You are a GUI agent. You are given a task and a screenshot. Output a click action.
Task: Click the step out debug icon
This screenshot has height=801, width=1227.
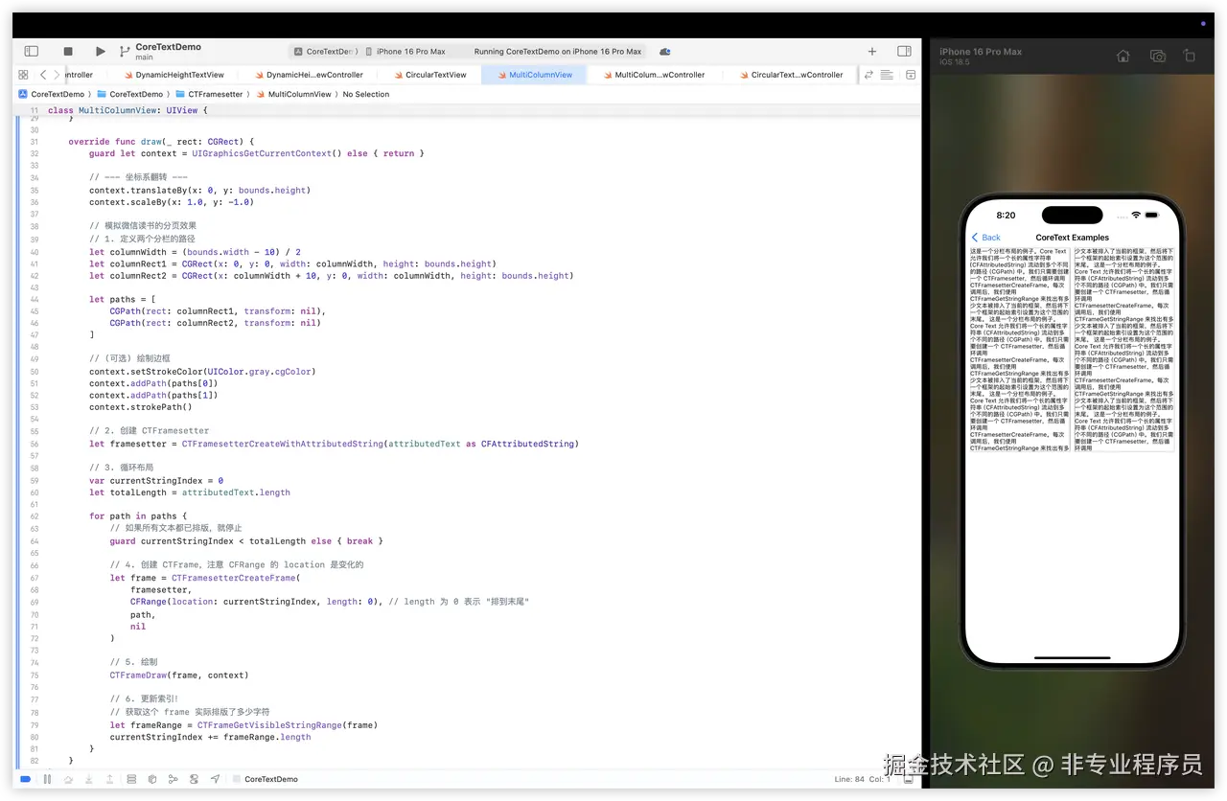tap(110, 779)
